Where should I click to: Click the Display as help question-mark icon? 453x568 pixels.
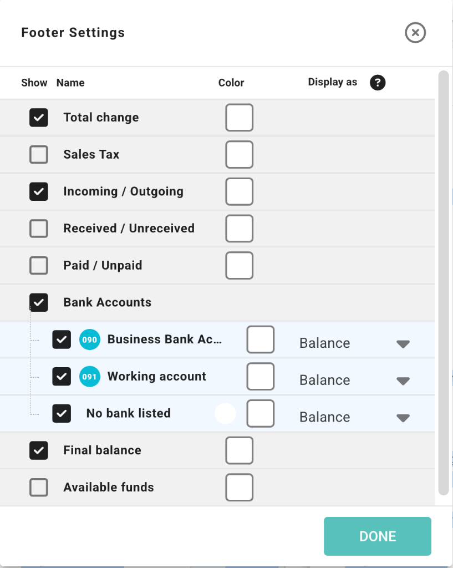[378, 83]
